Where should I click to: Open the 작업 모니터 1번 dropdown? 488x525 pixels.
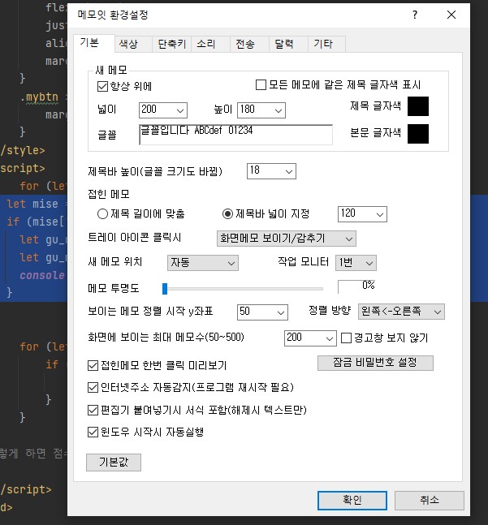pyautogui.click(x=356, y=263)
